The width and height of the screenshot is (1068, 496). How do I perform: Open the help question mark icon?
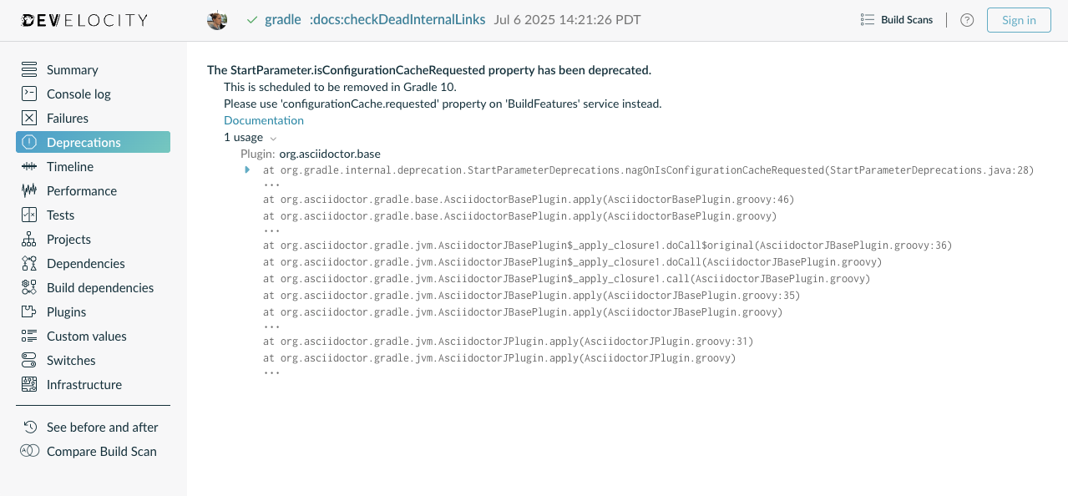966,19
